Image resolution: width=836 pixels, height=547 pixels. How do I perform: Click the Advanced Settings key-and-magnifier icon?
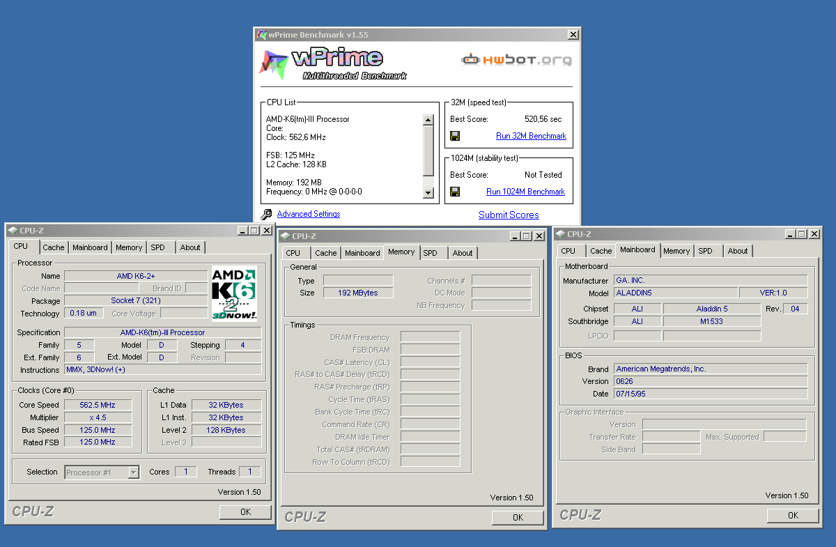point(266,215)
